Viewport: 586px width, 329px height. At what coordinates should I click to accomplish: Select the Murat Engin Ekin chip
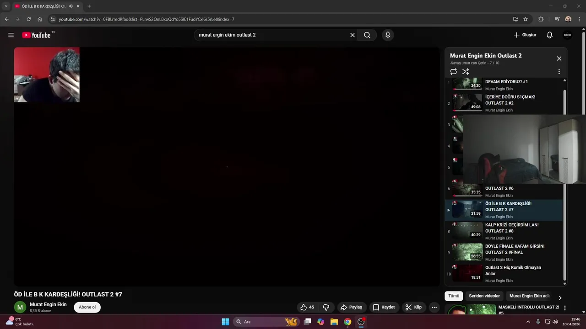pos(529,296)
